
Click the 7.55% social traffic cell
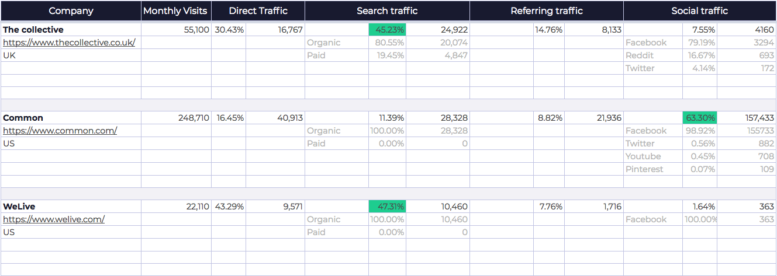[x=700, y=30]
